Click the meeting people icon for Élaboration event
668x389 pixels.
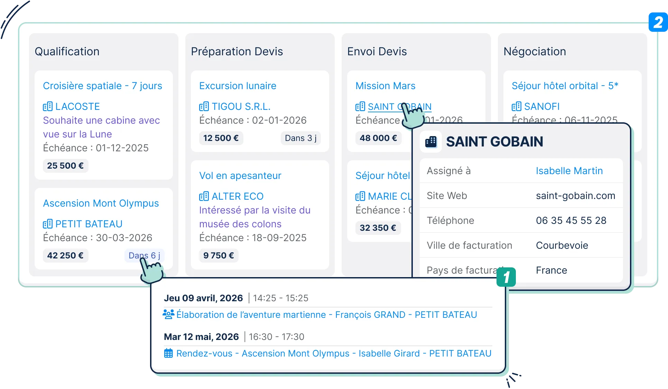point(168,314)
